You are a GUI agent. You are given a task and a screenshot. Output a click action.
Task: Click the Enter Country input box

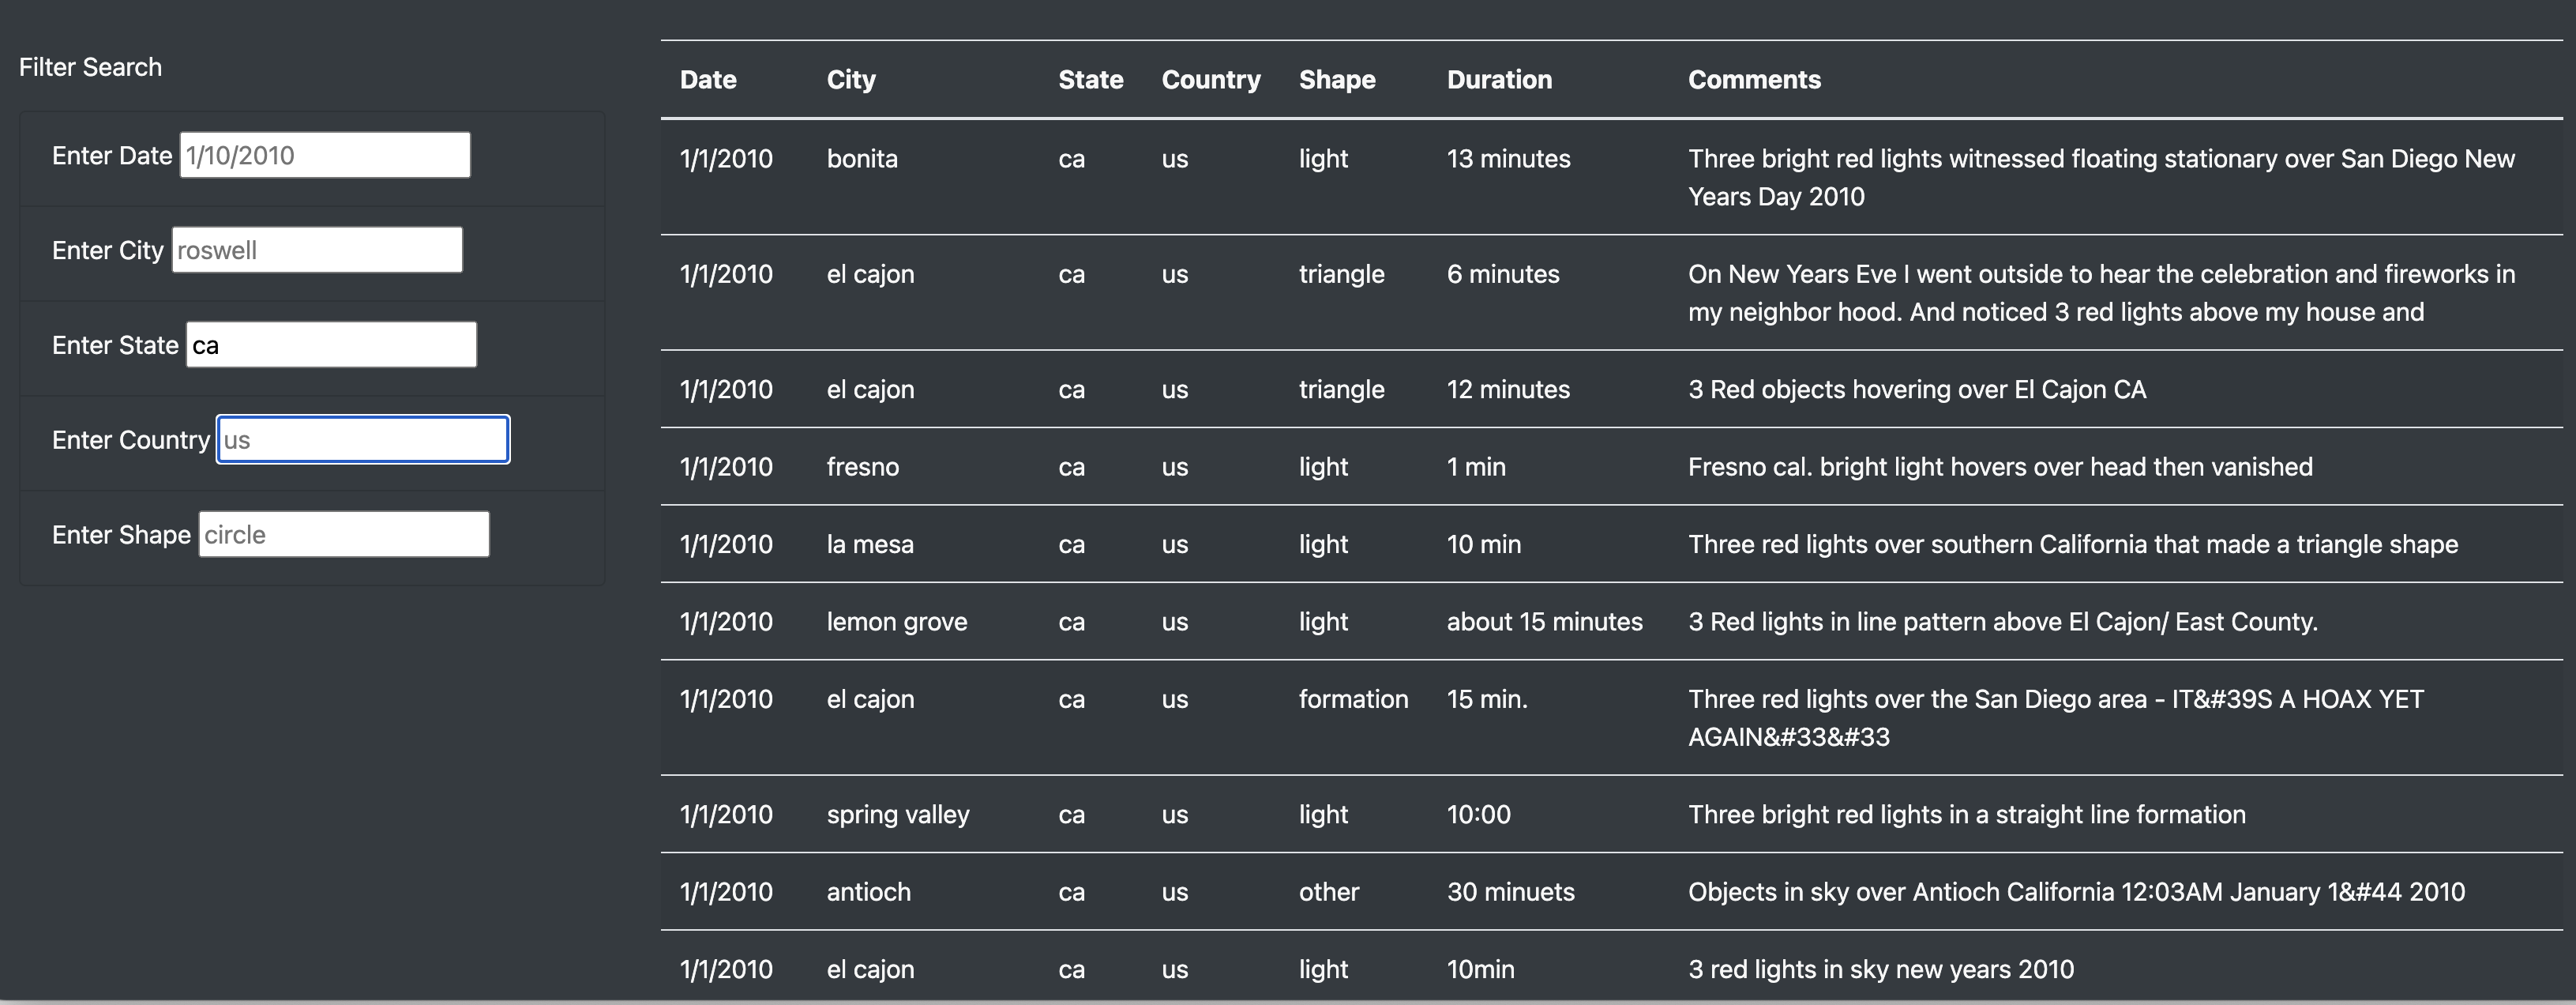click(363, 439)
